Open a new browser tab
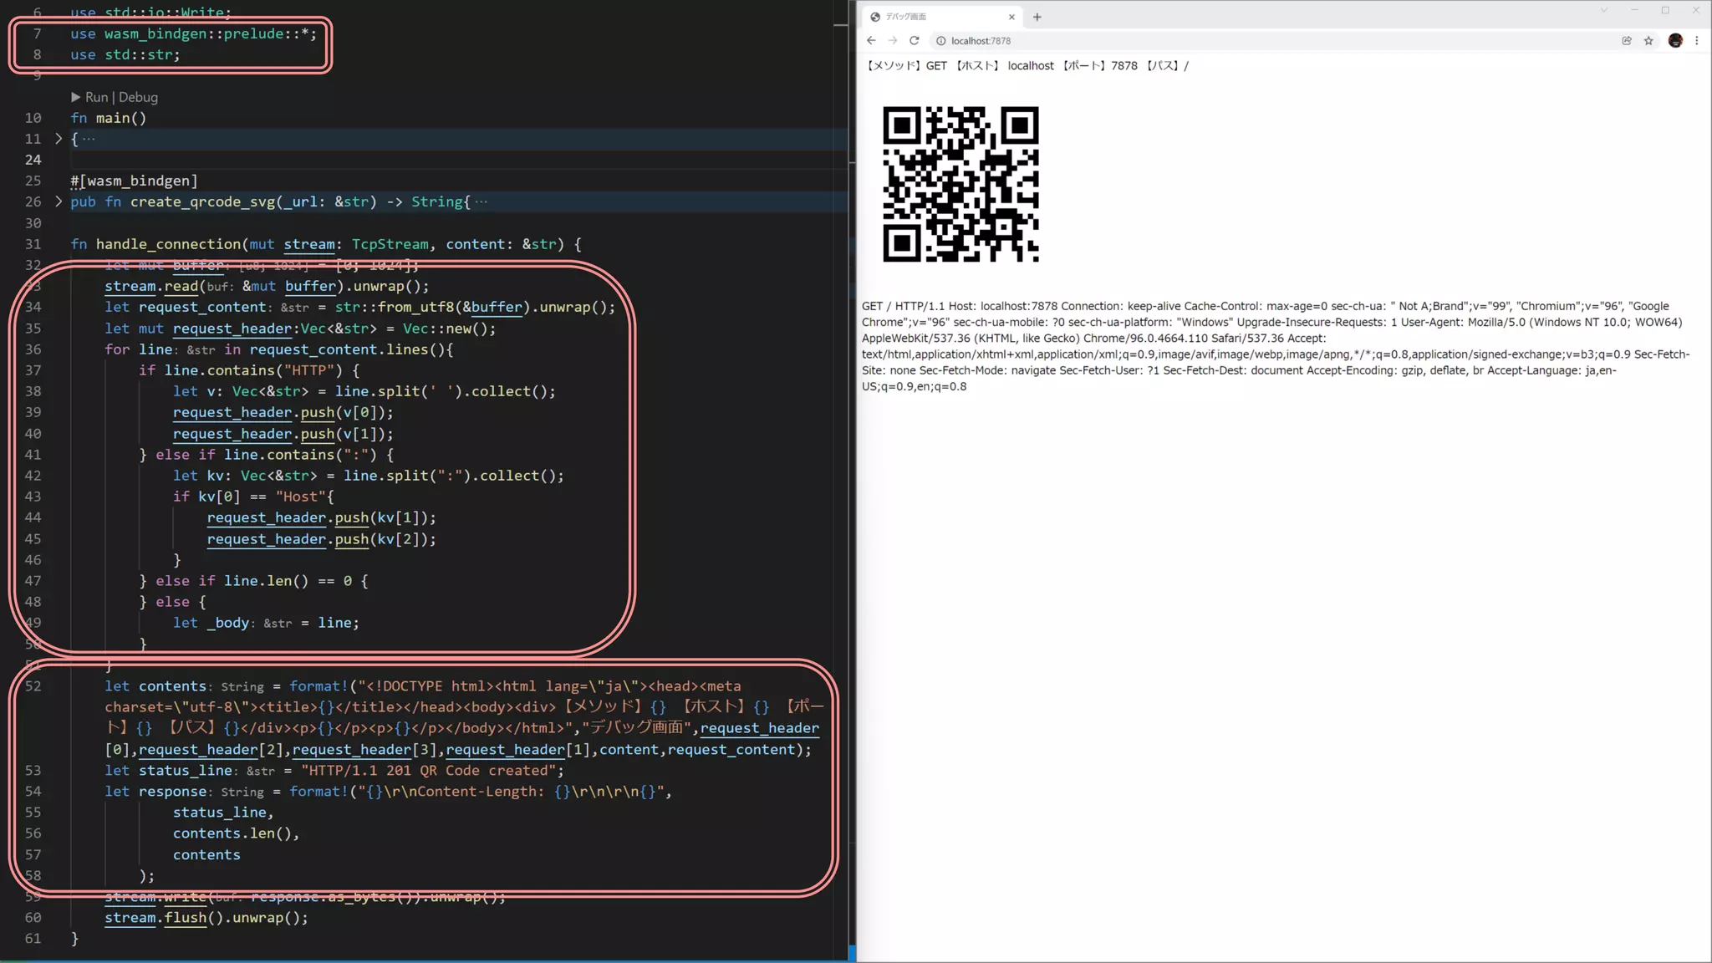The image size is (1712, 963). 1037,17
